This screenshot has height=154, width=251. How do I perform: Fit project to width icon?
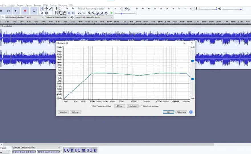(102, 13)
